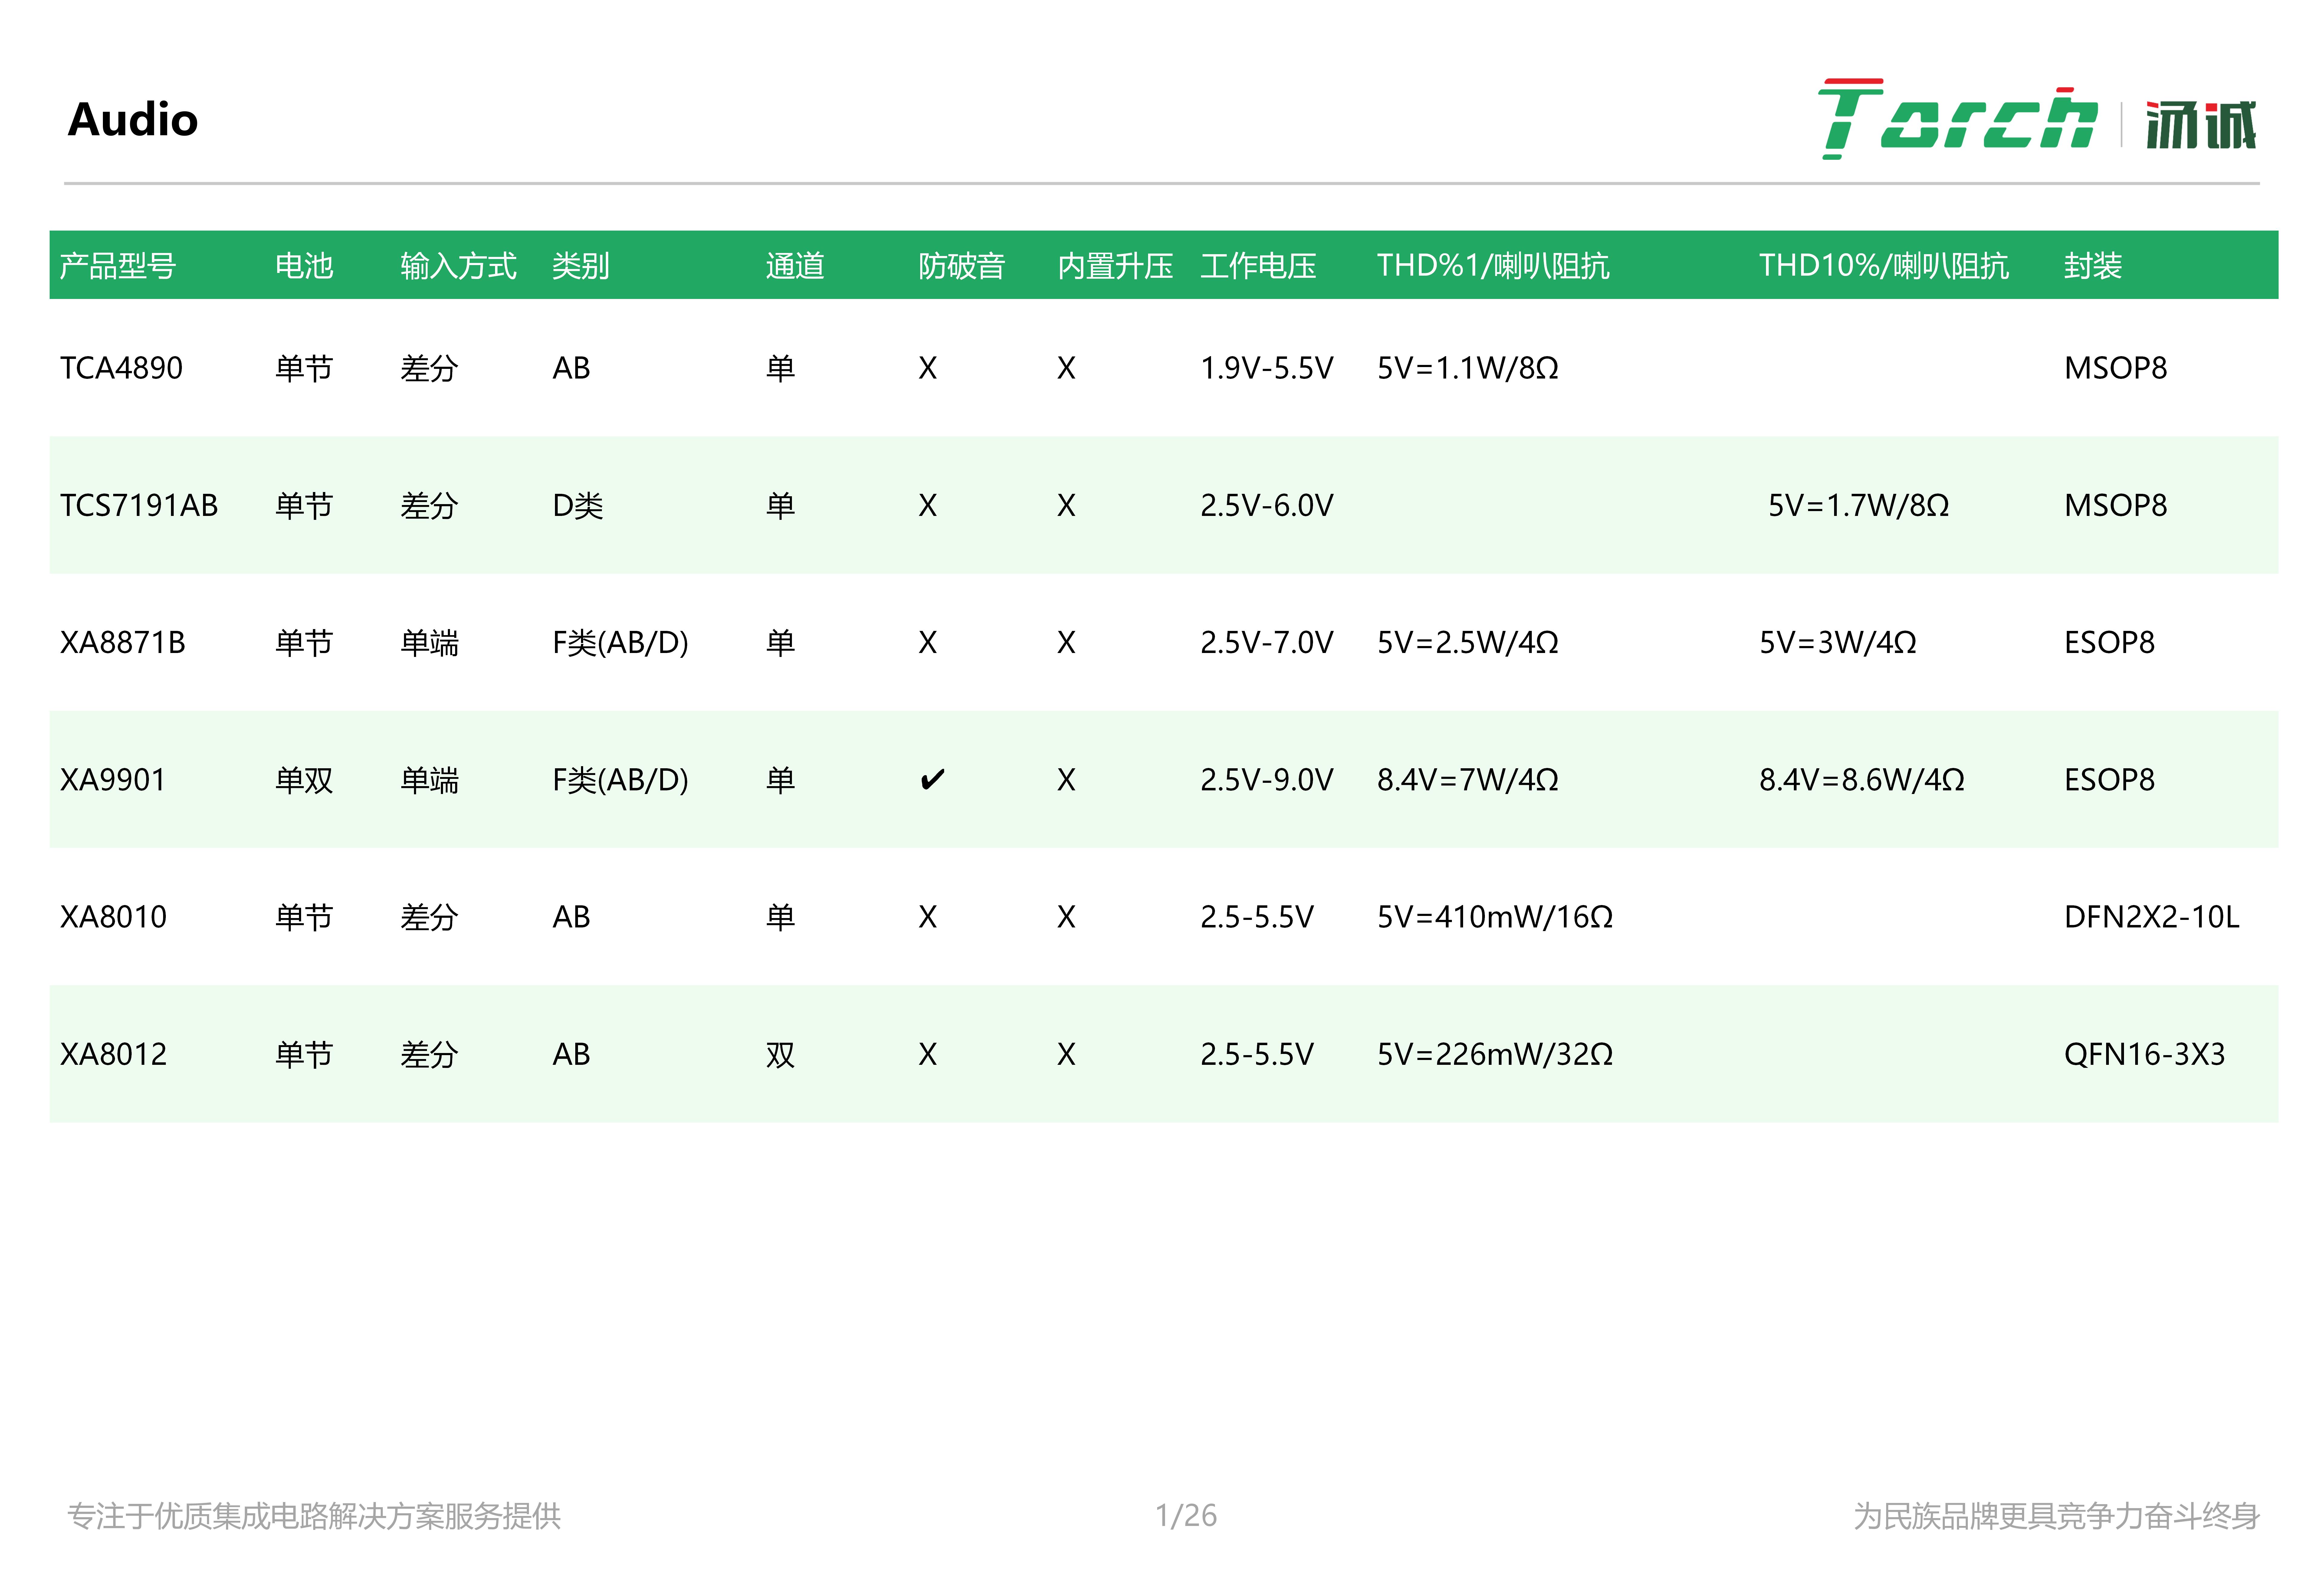Click the 8.4V=7W/4Ω cell

[x=1468, y=780]
